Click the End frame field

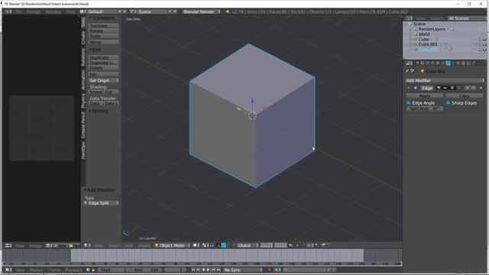coord(147,270)
